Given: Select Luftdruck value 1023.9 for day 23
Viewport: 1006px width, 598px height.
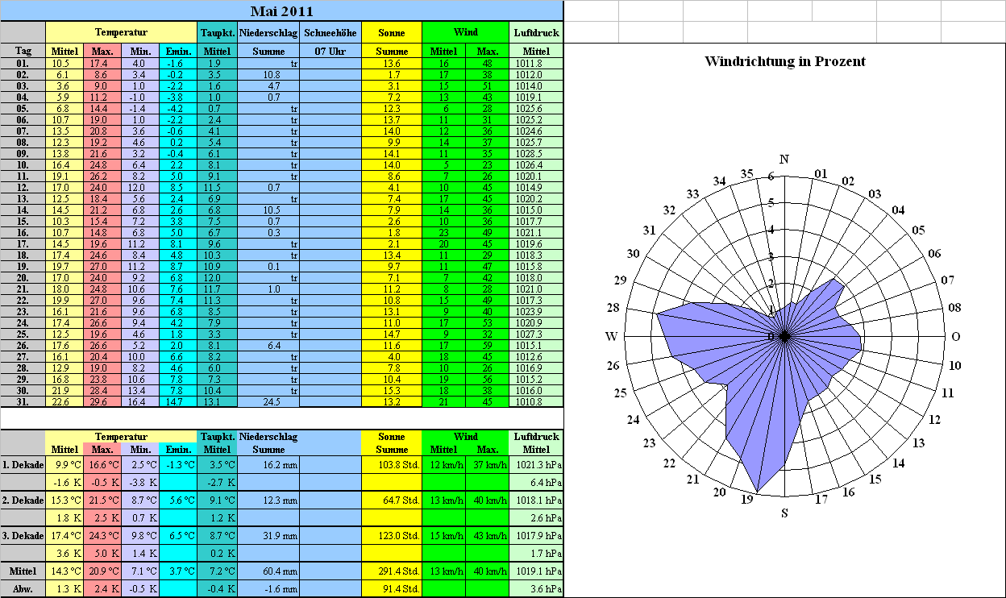Looking at the screenshot, I should tap(536, 311).
